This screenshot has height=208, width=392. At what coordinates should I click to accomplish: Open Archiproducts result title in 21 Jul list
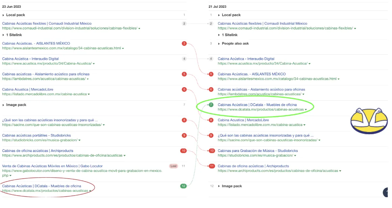point(253,166)
